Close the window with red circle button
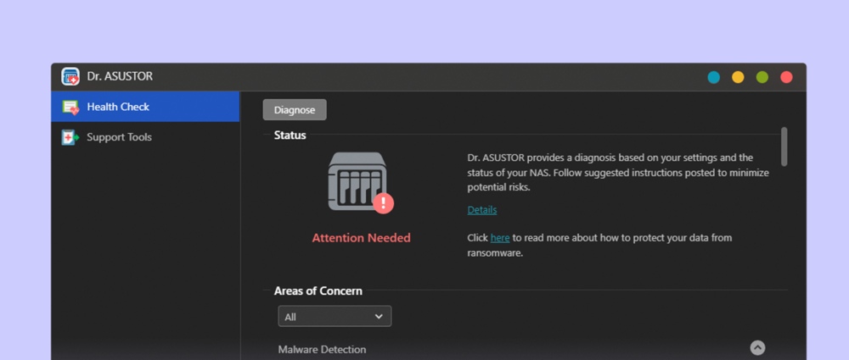This screenshot has height=360, width=849. (x=786, y=77)
